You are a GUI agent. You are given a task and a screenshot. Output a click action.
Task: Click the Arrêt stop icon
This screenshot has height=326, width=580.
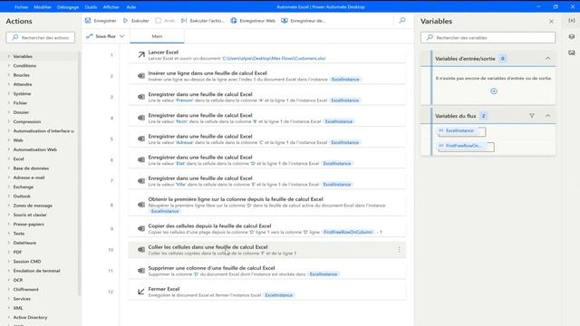coord(159,21)
